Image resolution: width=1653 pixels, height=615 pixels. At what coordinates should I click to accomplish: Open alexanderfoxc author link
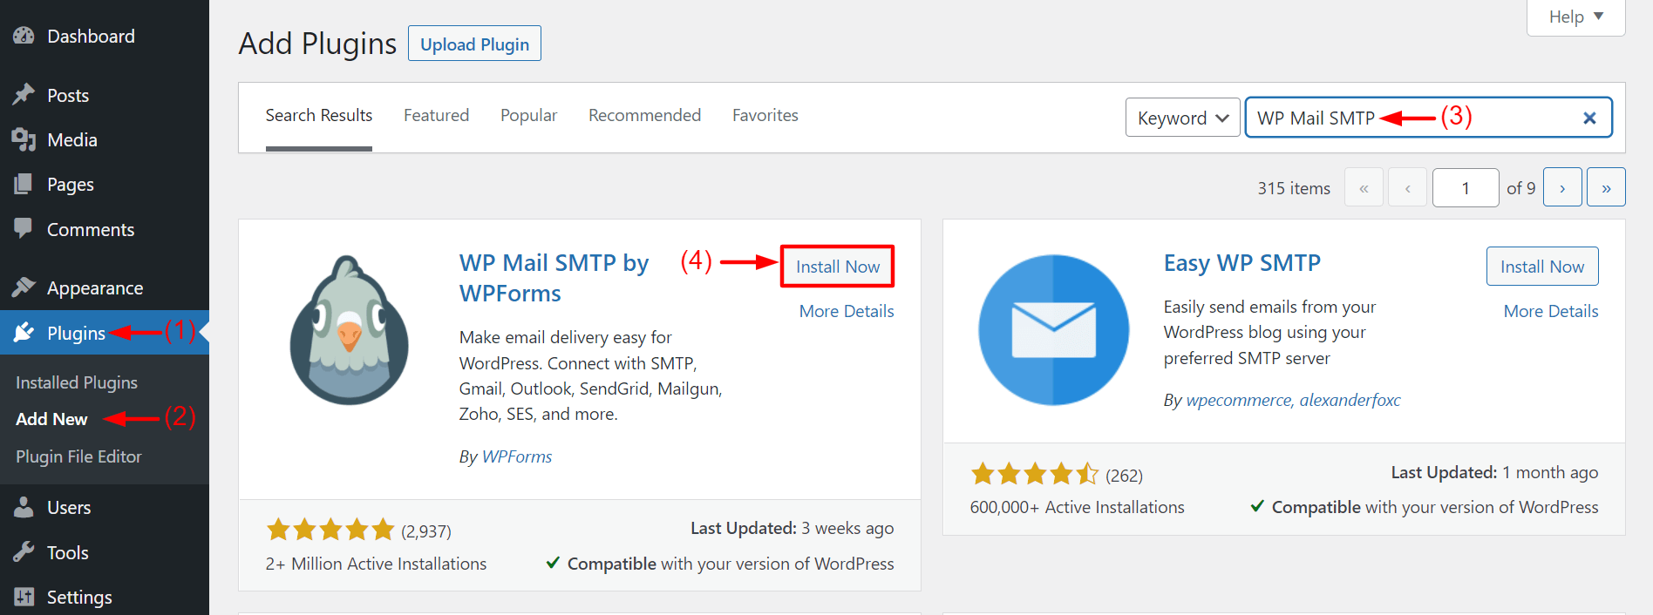click(x=1350, y=400)
